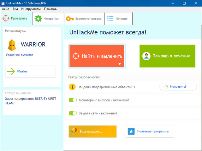Expand the scan options dropdown arrow
This screenshot has height=151, width=202.
pos(120,64)
